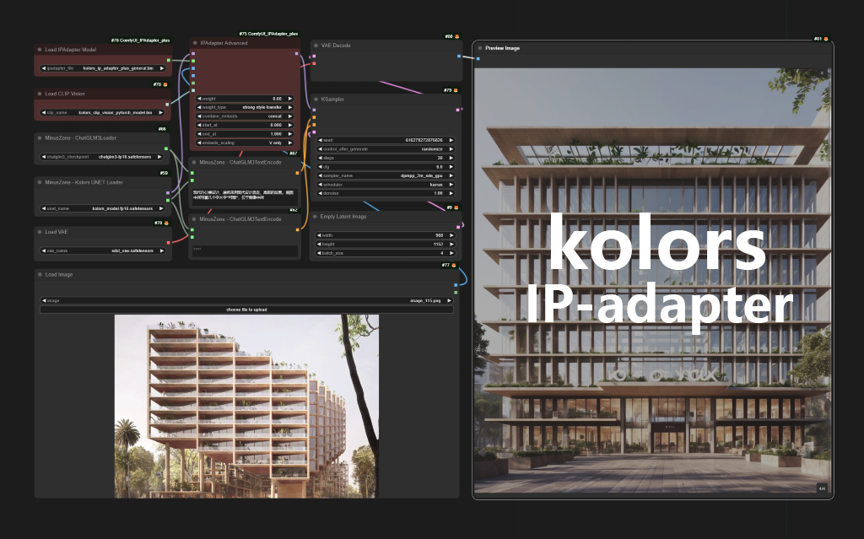
Task: Click the red output slot of Load VAE
Action: [x=168, y=241]
